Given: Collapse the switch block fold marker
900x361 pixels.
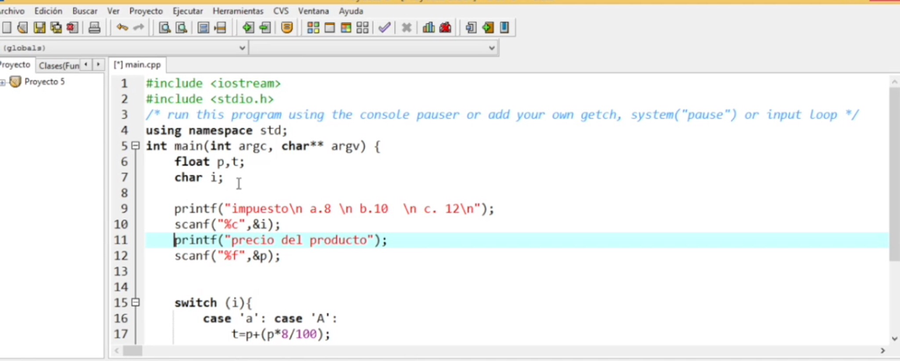Looking at the screenshot, I should tap(136, 302).
